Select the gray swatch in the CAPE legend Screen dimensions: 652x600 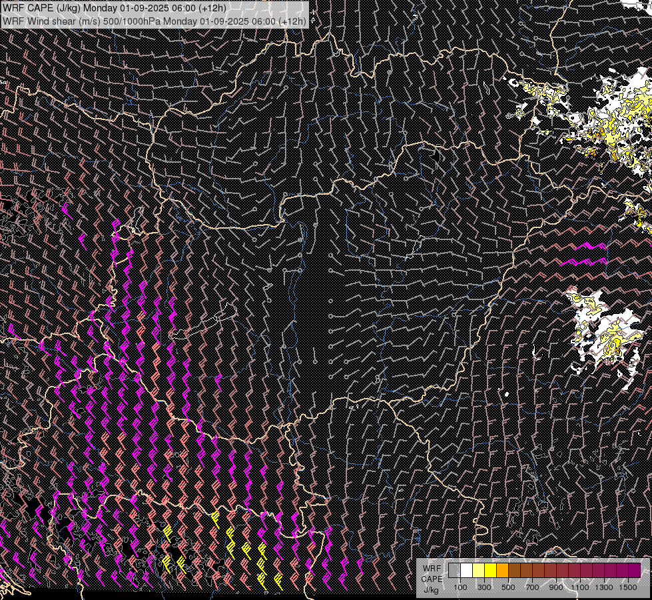(x=454, y=571)
